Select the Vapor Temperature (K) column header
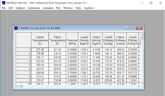Image resolution: width=165 pixels, height=96 pixels. click(57, 40)
